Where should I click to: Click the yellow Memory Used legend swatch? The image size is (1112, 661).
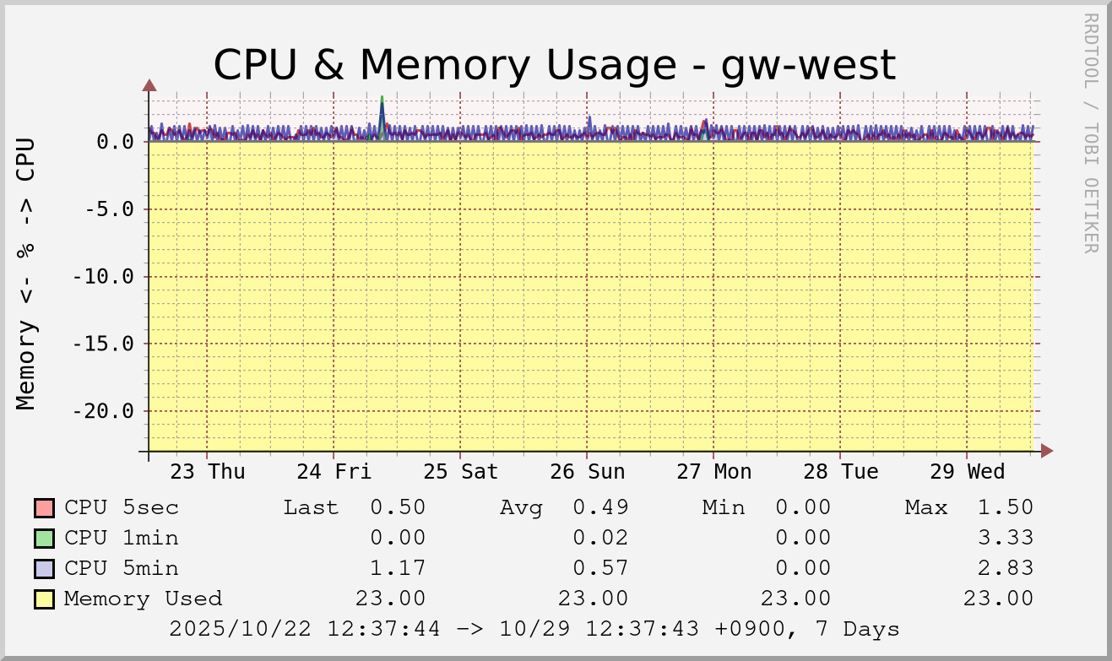[x=45, y=599]
